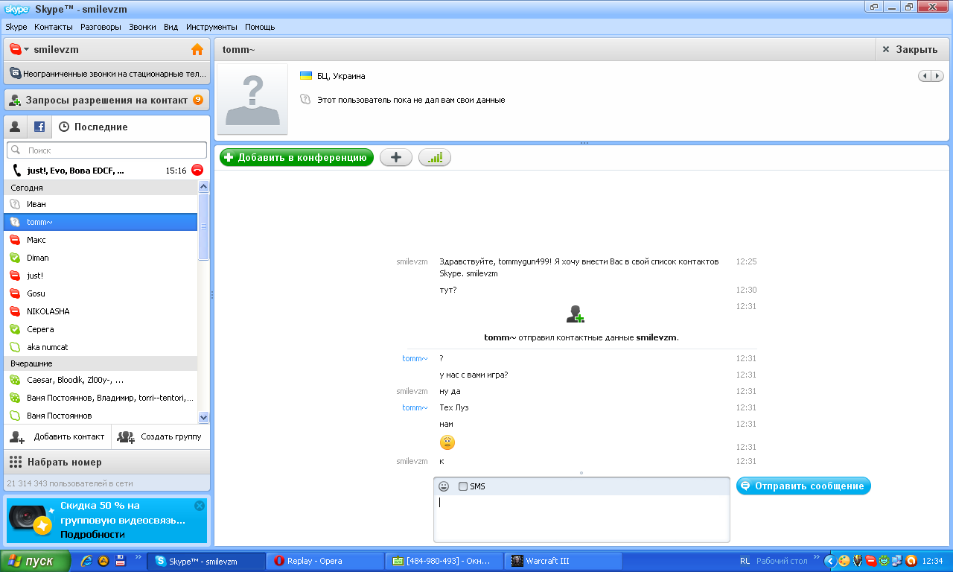This screenshot has height=572, width=953.
Task: Open the Caesar, Bloodik group chat
Action: 101,380
